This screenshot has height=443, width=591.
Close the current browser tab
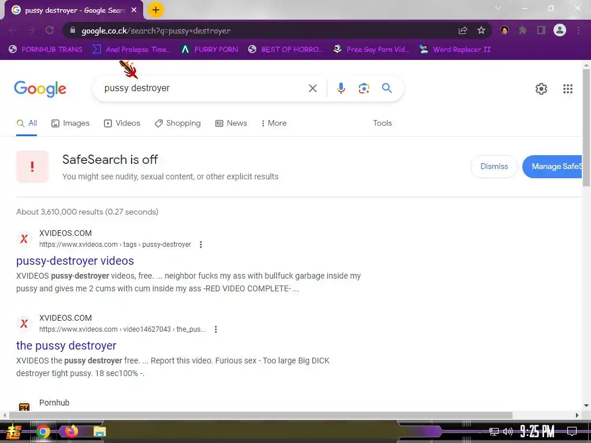tap(134, 10)
